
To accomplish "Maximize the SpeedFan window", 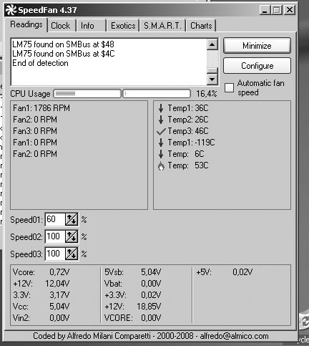I will (277, 10).
